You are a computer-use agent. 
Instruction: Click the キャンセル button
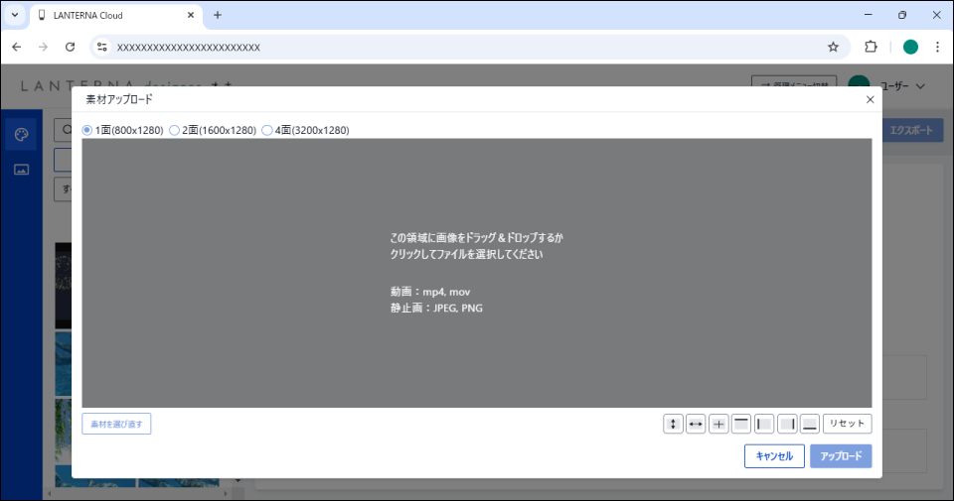tap(774, 456)
